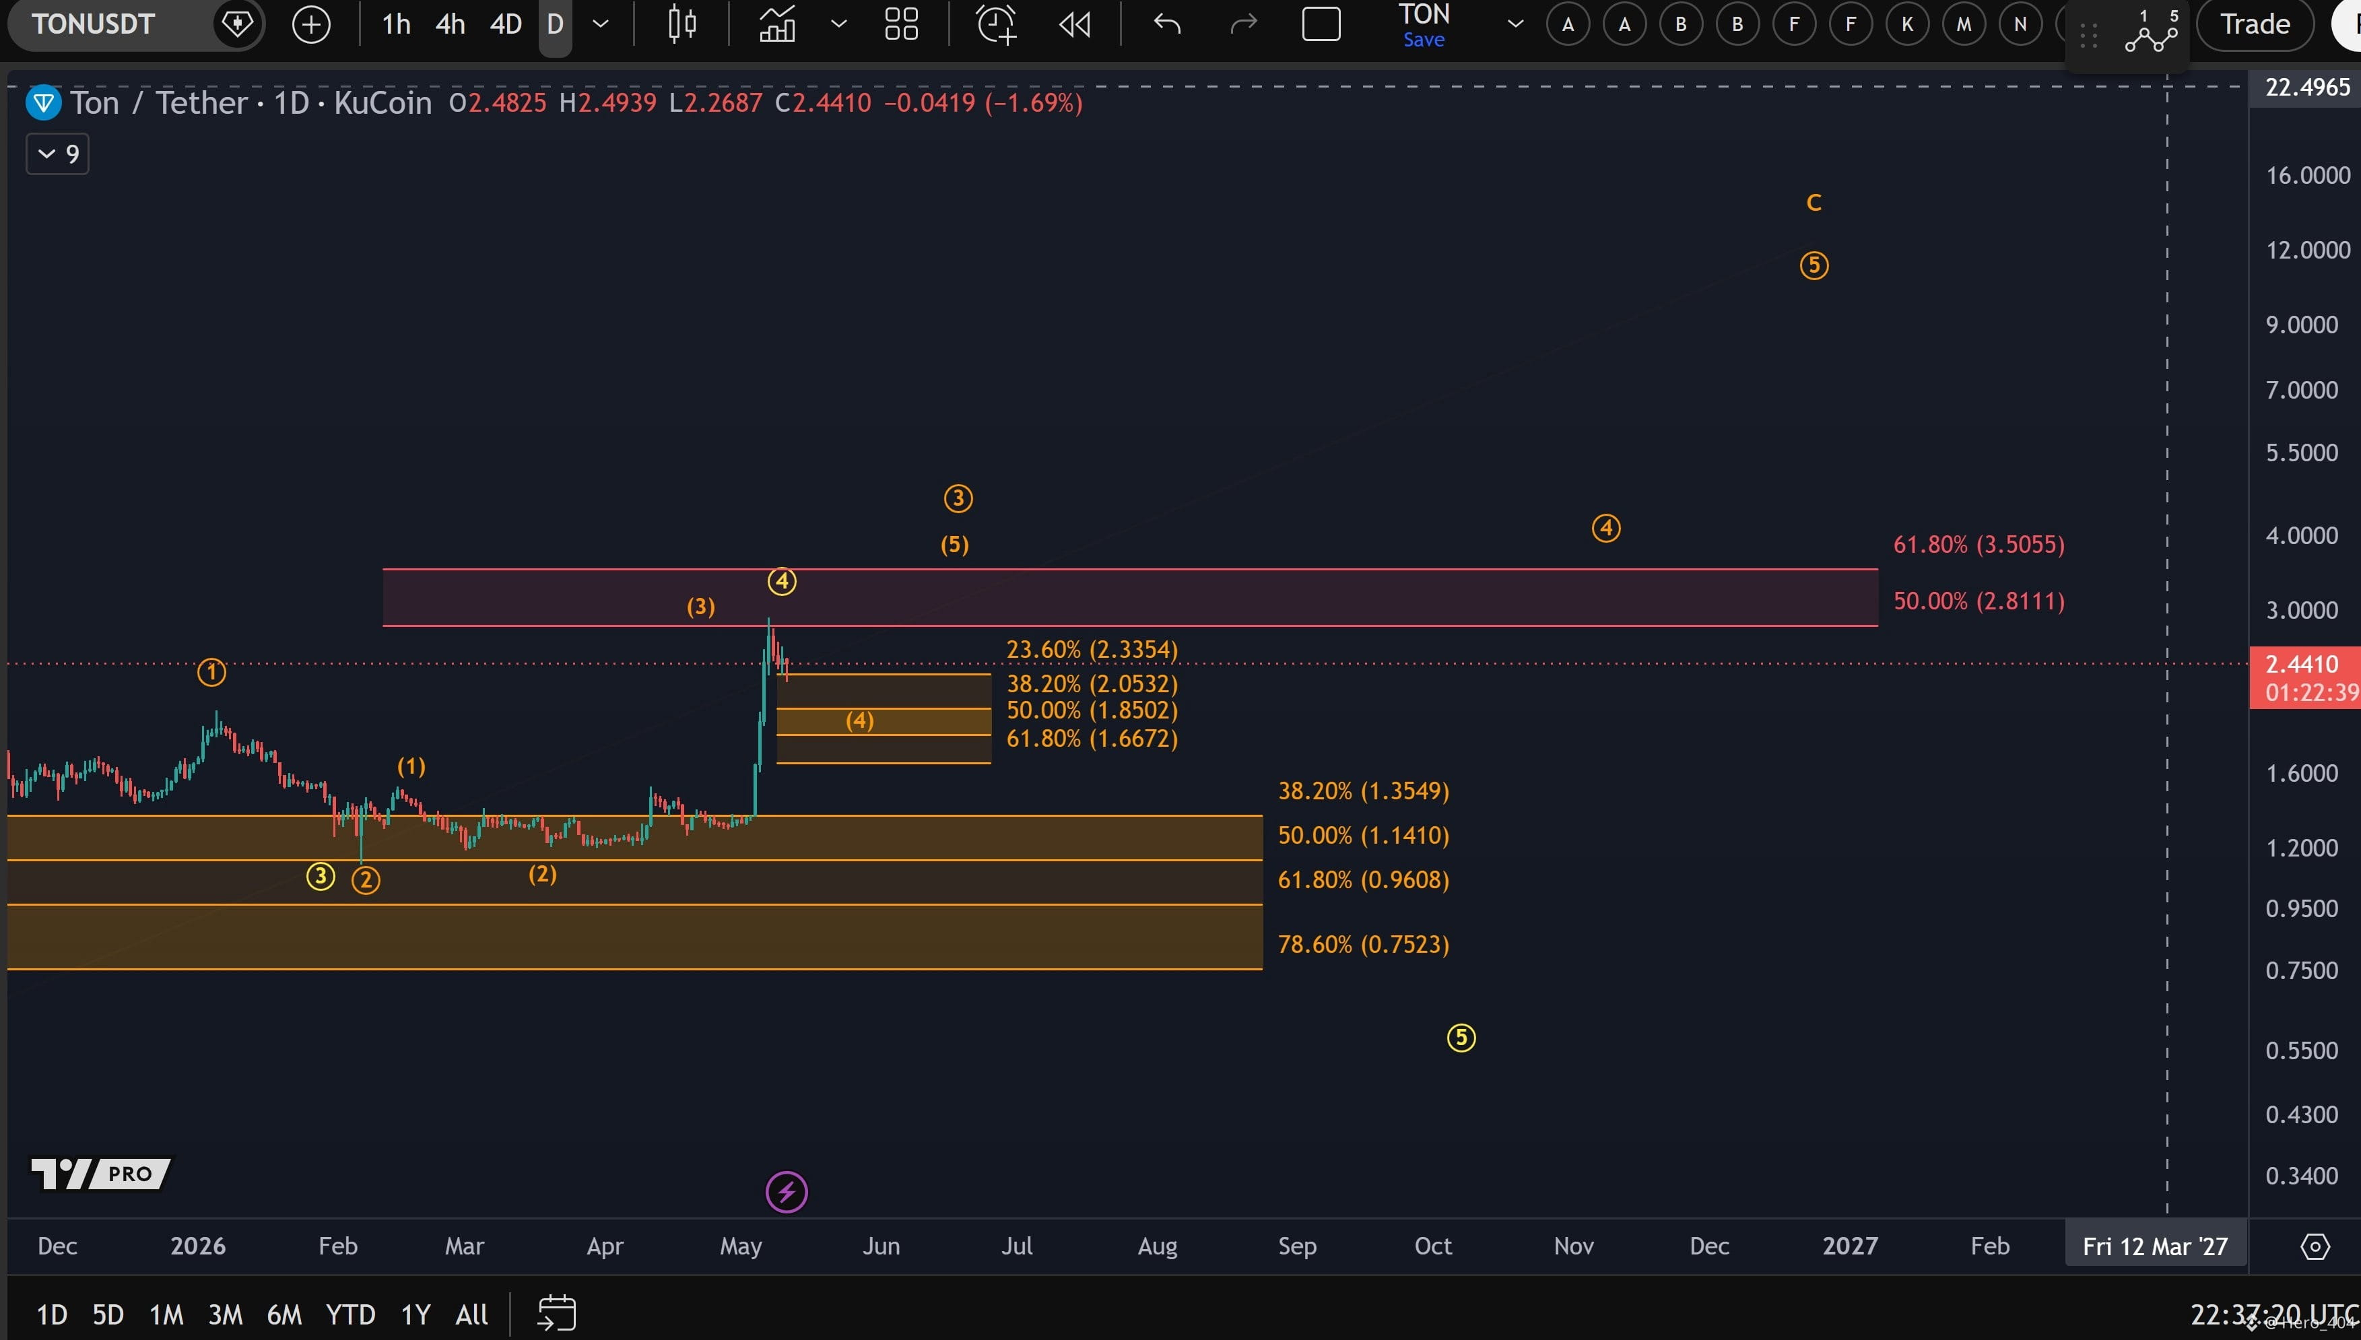The width and height of the screenshot is (2361, 1340).
Task: Open the Ton / Tether symbol legend title
Action: [251, 102]
